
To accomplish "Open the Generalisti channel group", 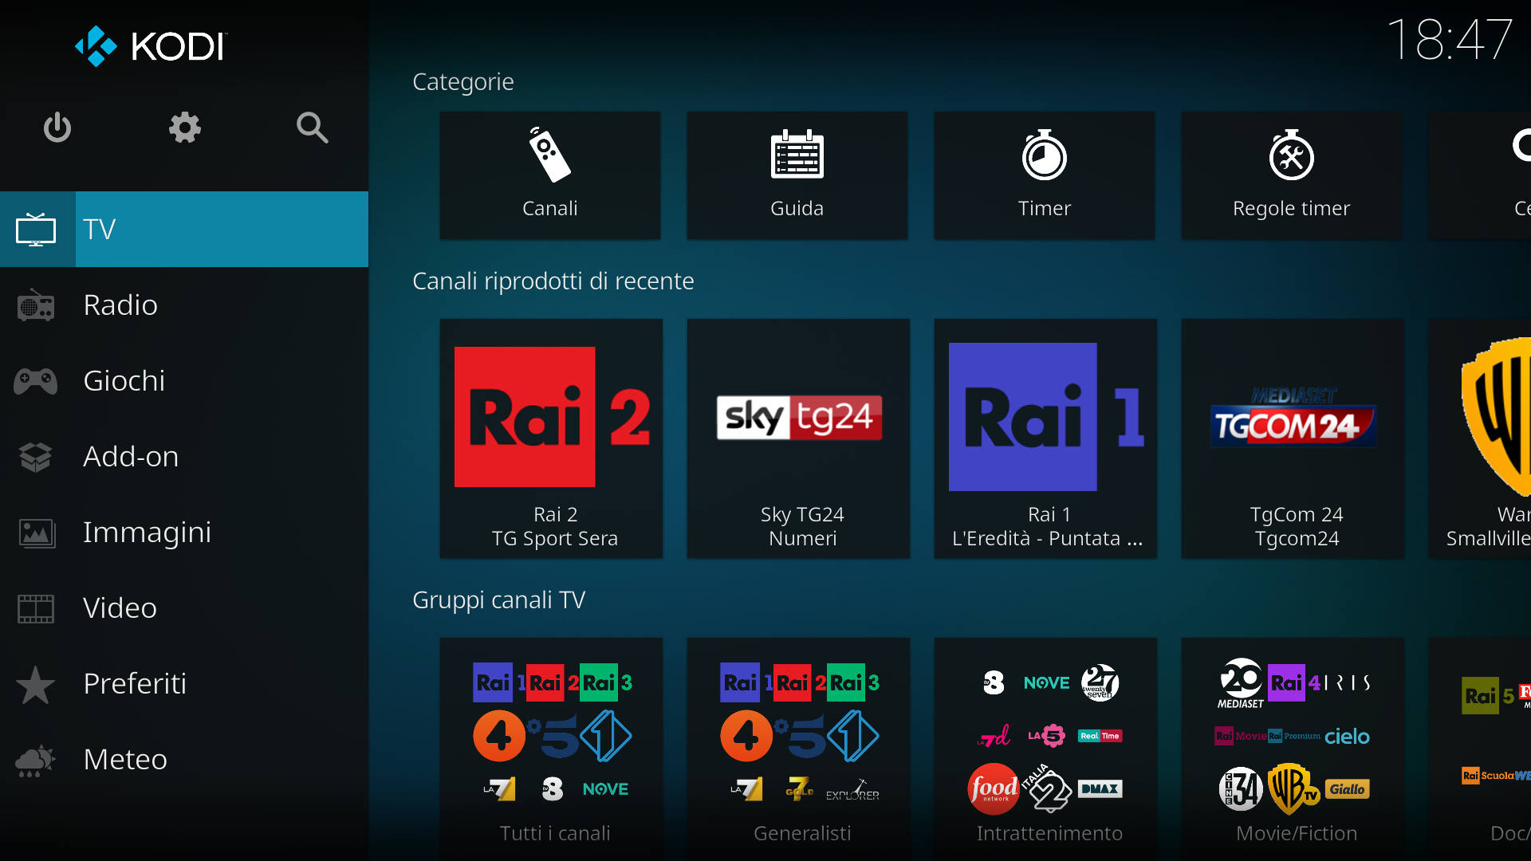I will coord(798,748).
